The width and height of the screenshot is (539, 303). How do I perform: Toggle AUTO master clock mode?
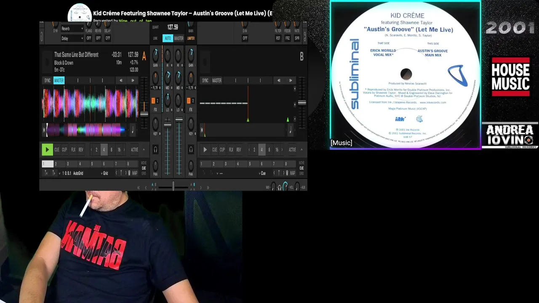point(168,38)
